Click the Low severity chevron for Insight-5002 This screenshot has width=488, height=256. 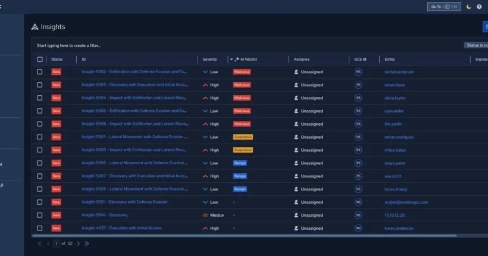click(205, 72)
